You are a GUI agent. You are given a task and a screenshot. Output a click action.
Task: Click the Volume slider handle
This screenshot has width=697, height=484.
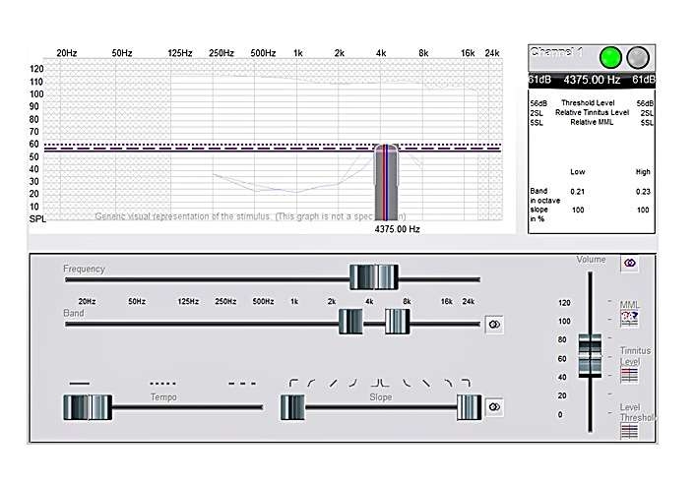tap(590, 355)
